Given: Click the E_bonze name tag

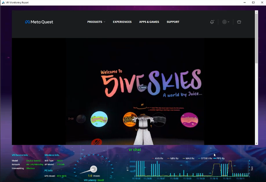Looking at the screenshot, I should [x=143, y=88].
